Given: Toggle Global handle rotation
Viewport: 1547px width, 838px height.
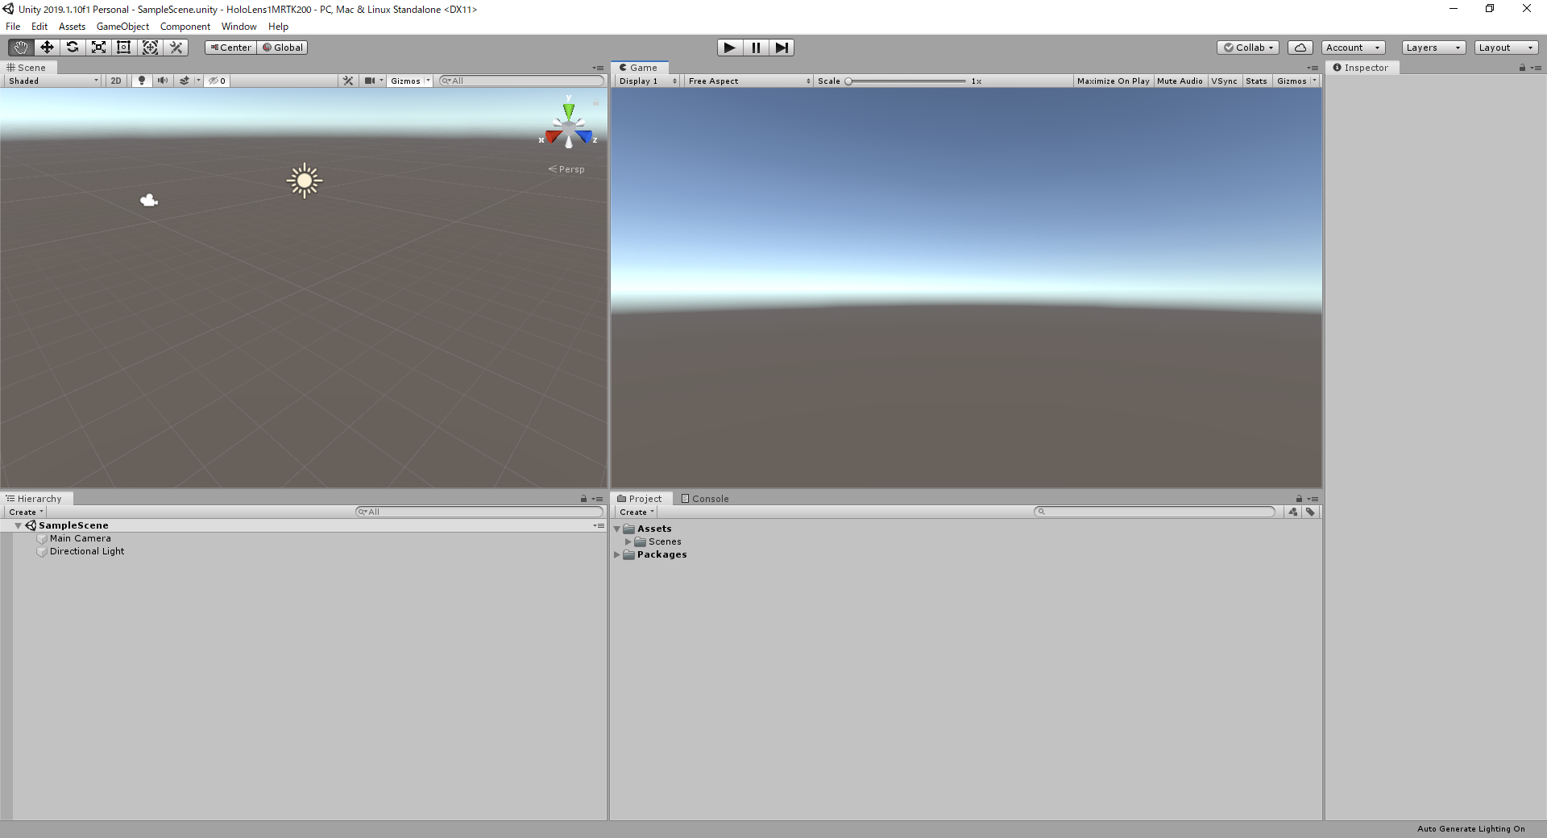Looking at the screenshot, I should point(283,48).
